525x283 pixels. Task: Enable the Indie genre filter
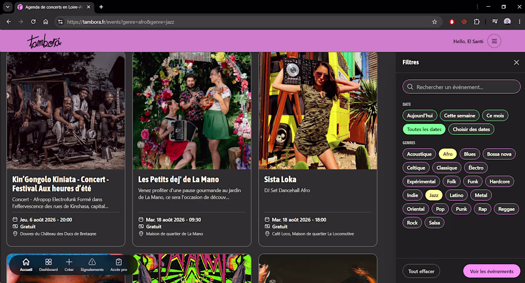click(412, 196)
